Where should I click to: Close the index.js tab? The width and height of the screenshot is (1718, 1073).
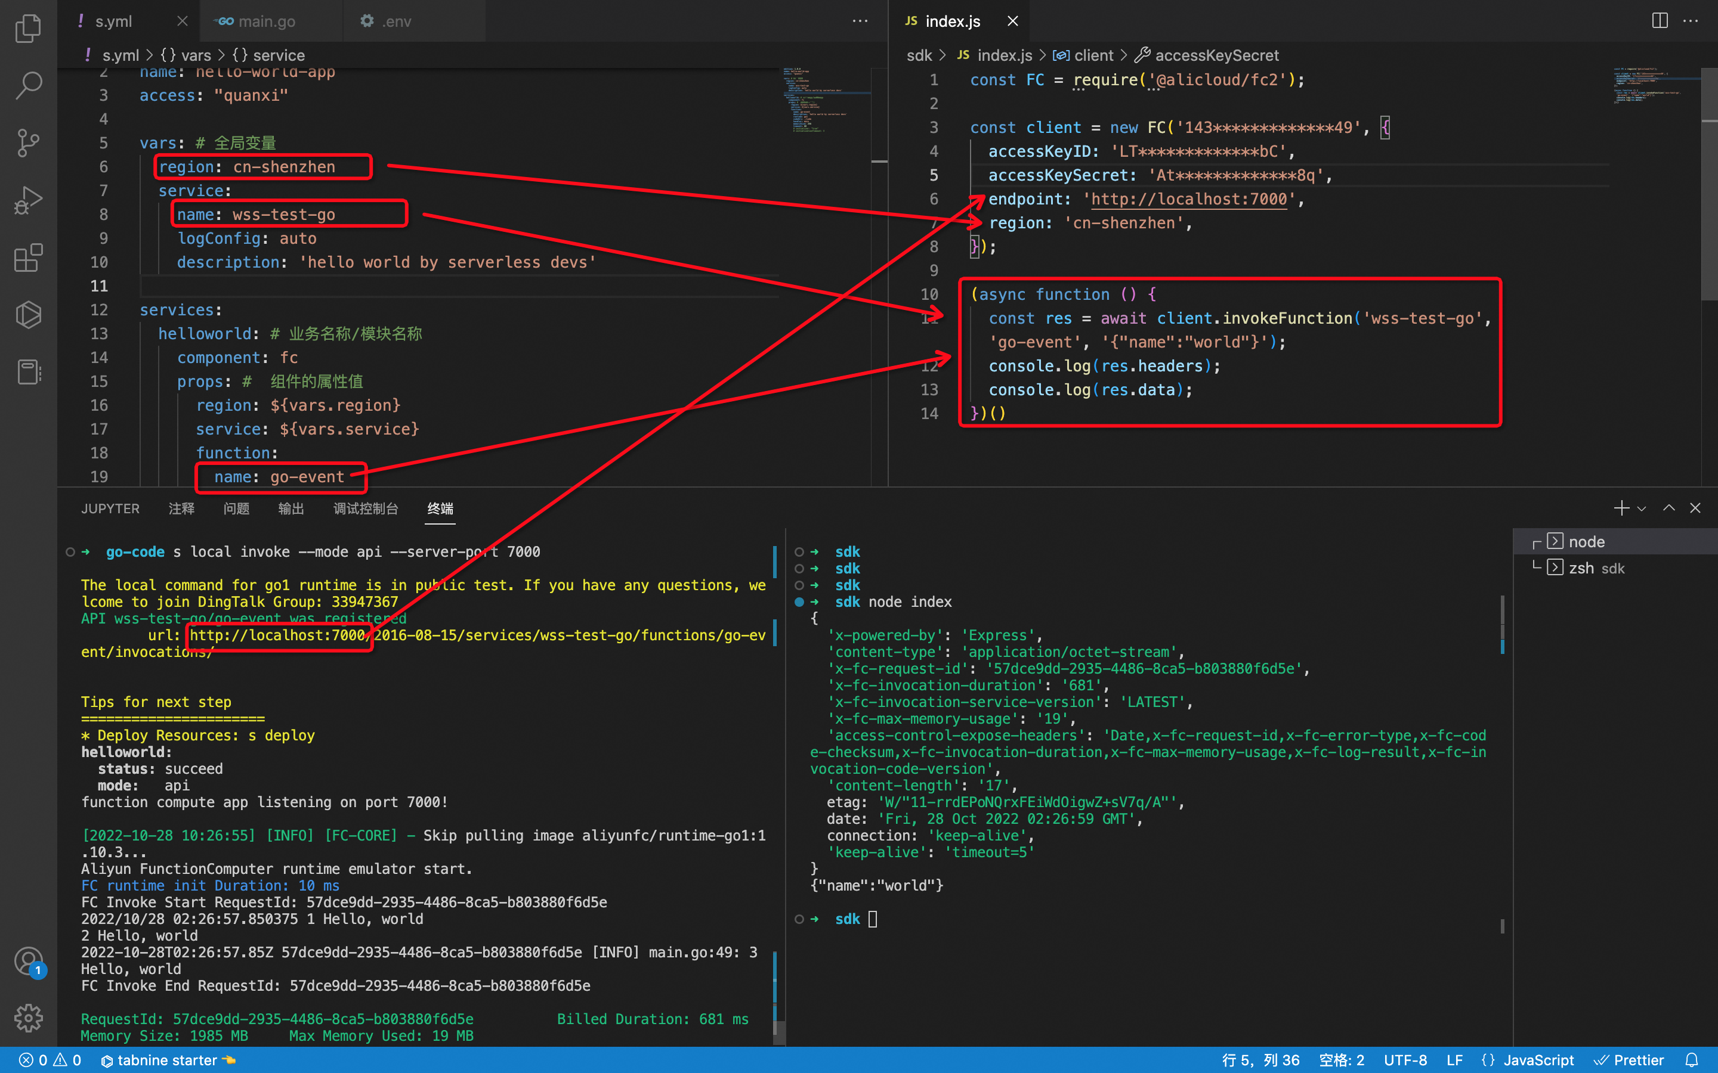[1013, 21]
